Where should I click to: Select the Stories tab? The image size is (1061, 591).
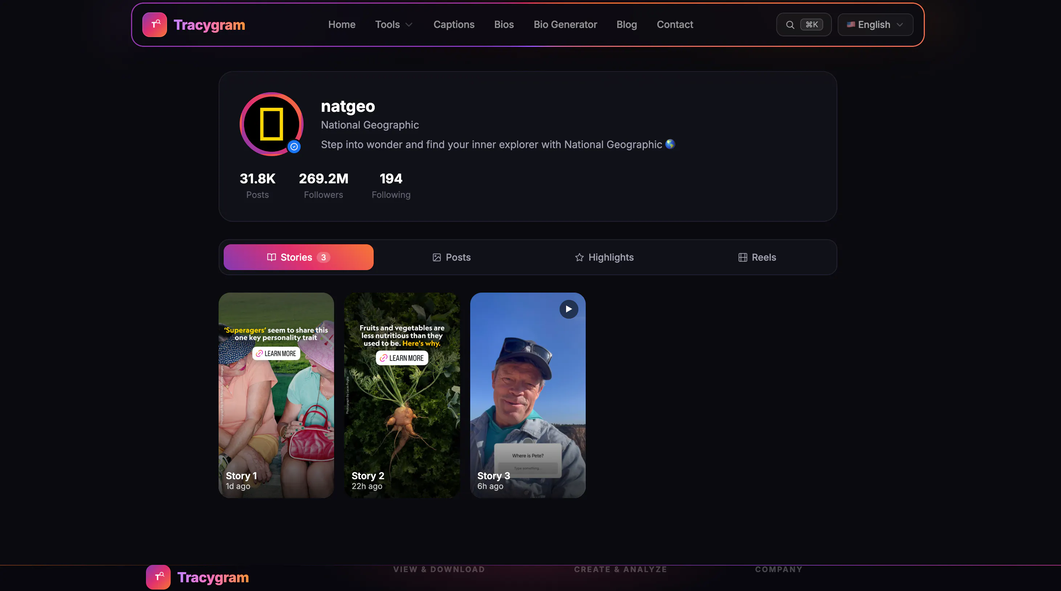pyautogui.click(x=298, y=257)
